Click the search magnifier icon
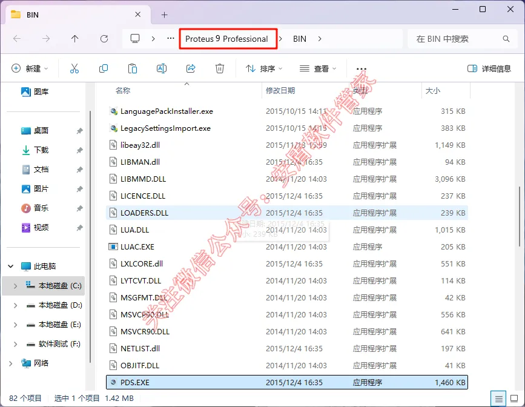Image resolution: width=525 pixels, height=407 pixels. 506,39
